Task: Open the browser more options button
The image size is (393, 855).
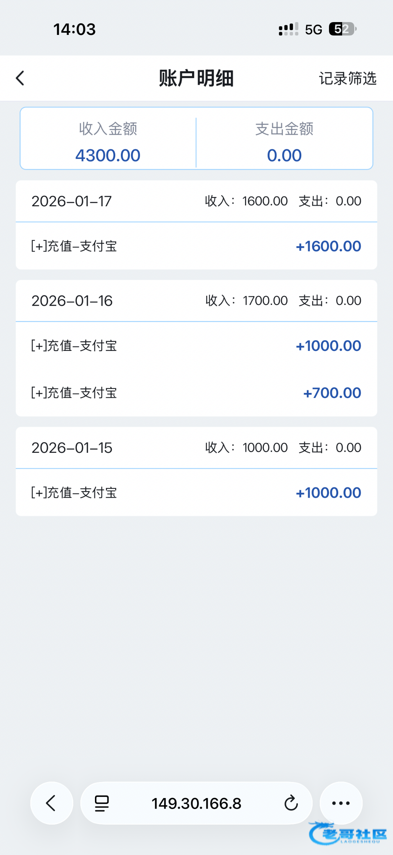Action: click(341, 803)
